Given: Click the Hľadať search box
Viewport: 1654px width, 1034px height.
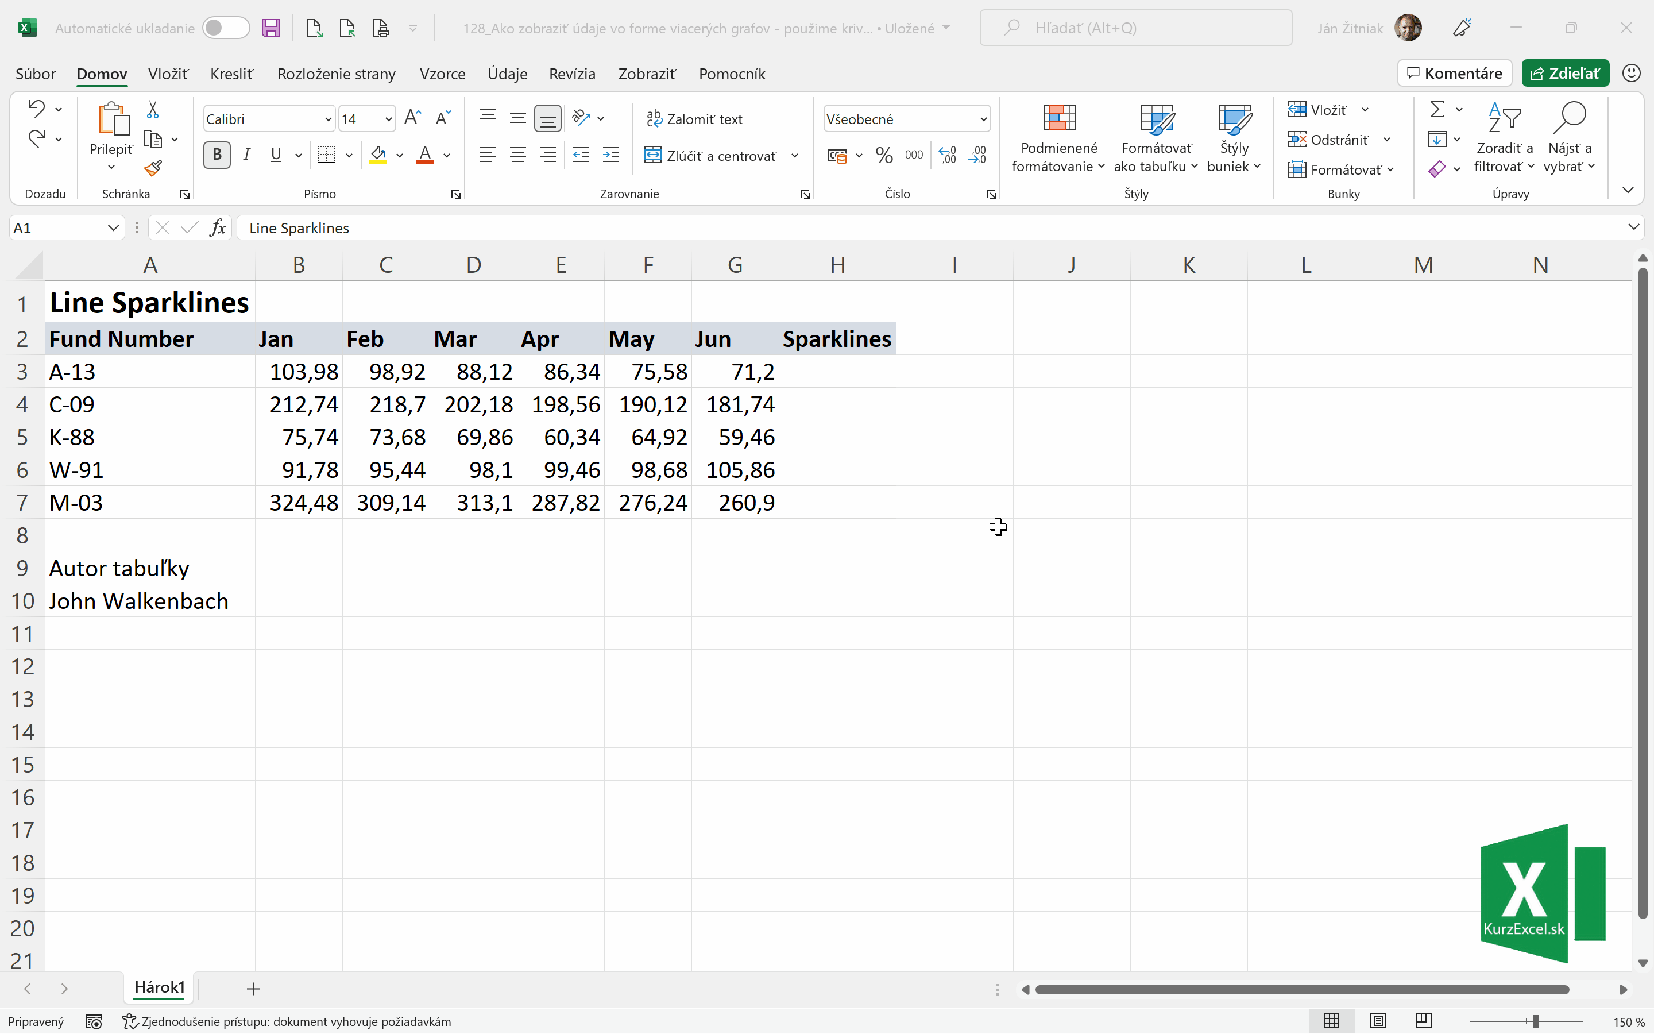Looking at the screenshot, I should tap(1135, 28).
